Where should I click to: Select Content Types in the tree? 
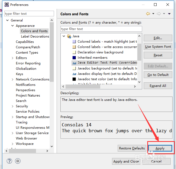point(27,53)
